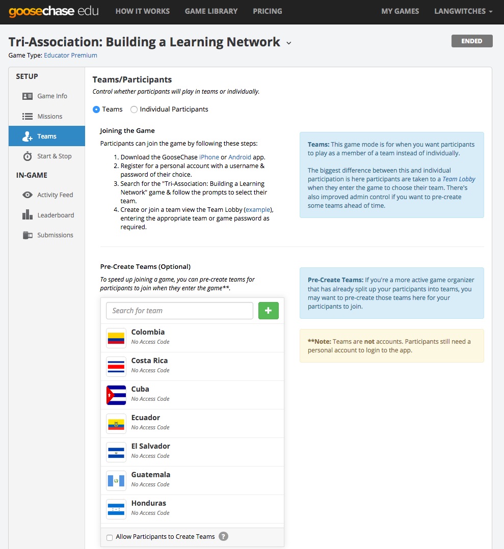
Task: Follow the Educator Premium link
Action: [x=70, y=56]
